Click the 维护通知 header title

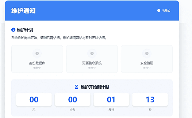23,11
